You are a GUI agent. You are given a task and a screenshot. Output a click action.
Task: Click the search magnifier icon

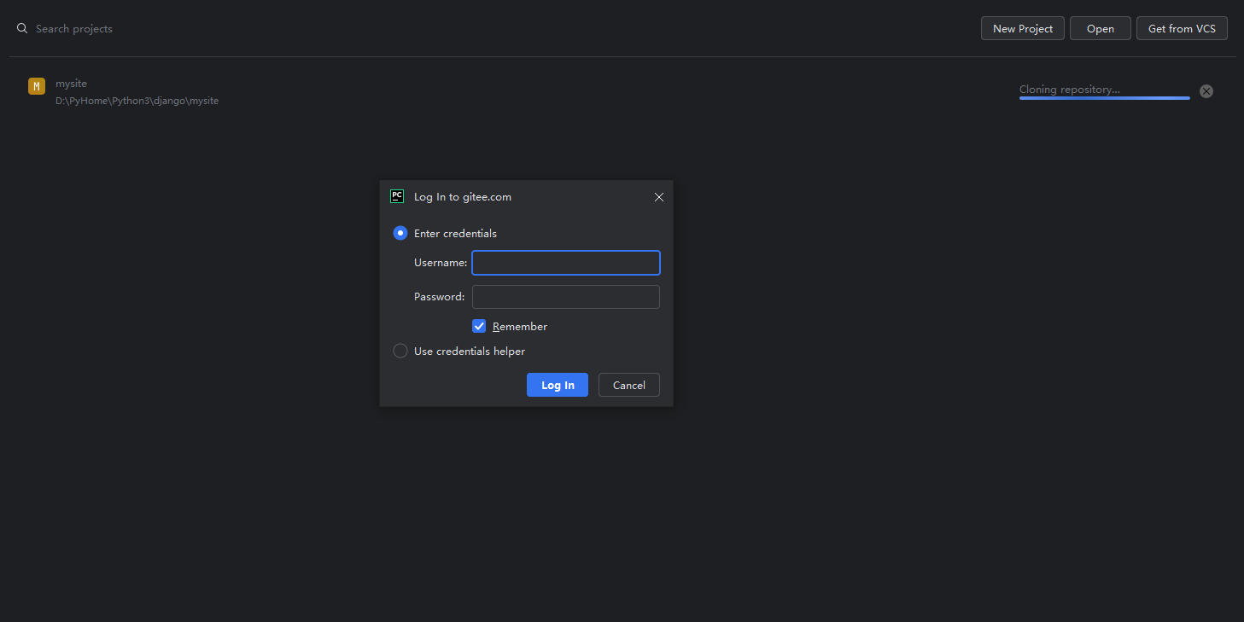tap(22, 28)
